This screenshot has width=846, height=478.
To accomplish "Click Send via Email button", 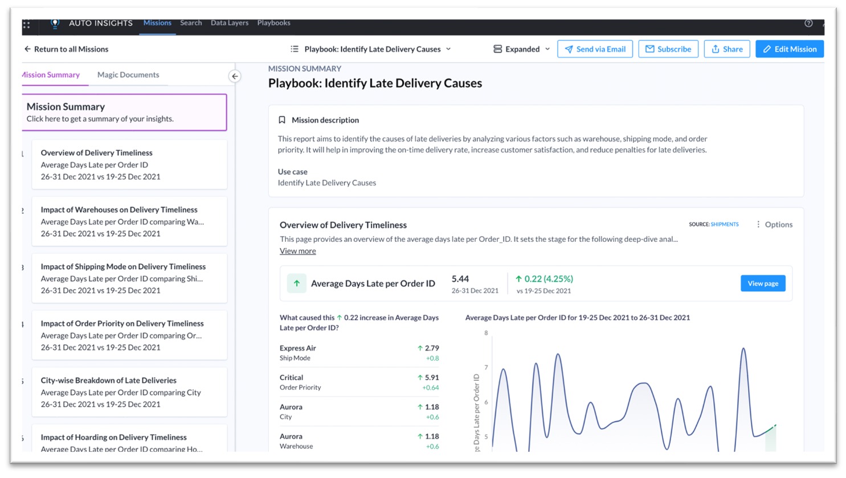I will click(595, 49).
